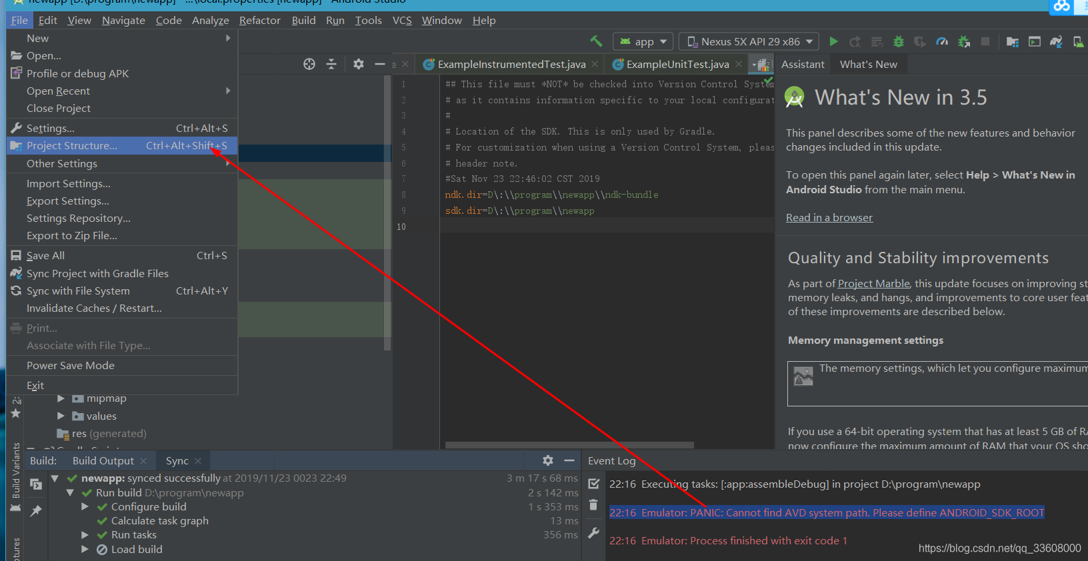Open the profiler gauge icon

[942, 42]
